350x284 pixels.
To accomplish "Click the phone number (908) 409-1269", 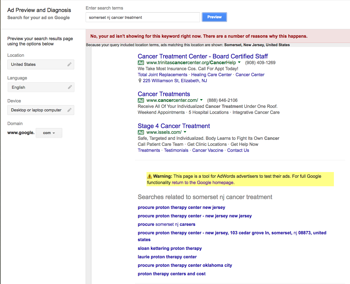I will coord(260,63).
